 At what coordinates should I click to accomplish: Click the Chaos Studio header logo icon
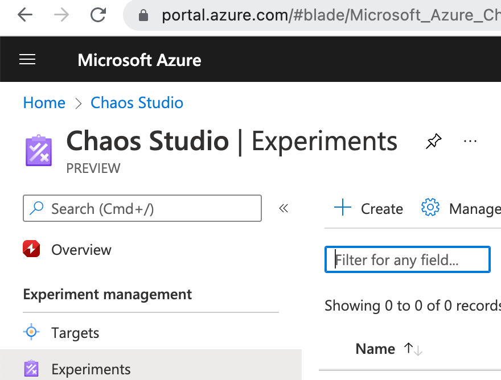tap(39, 150)
